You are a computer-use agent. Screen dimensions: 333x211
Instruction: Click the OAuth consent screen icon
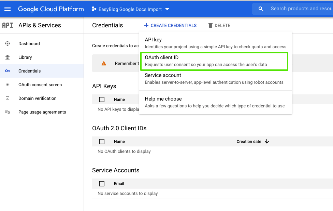coord(8,84)
